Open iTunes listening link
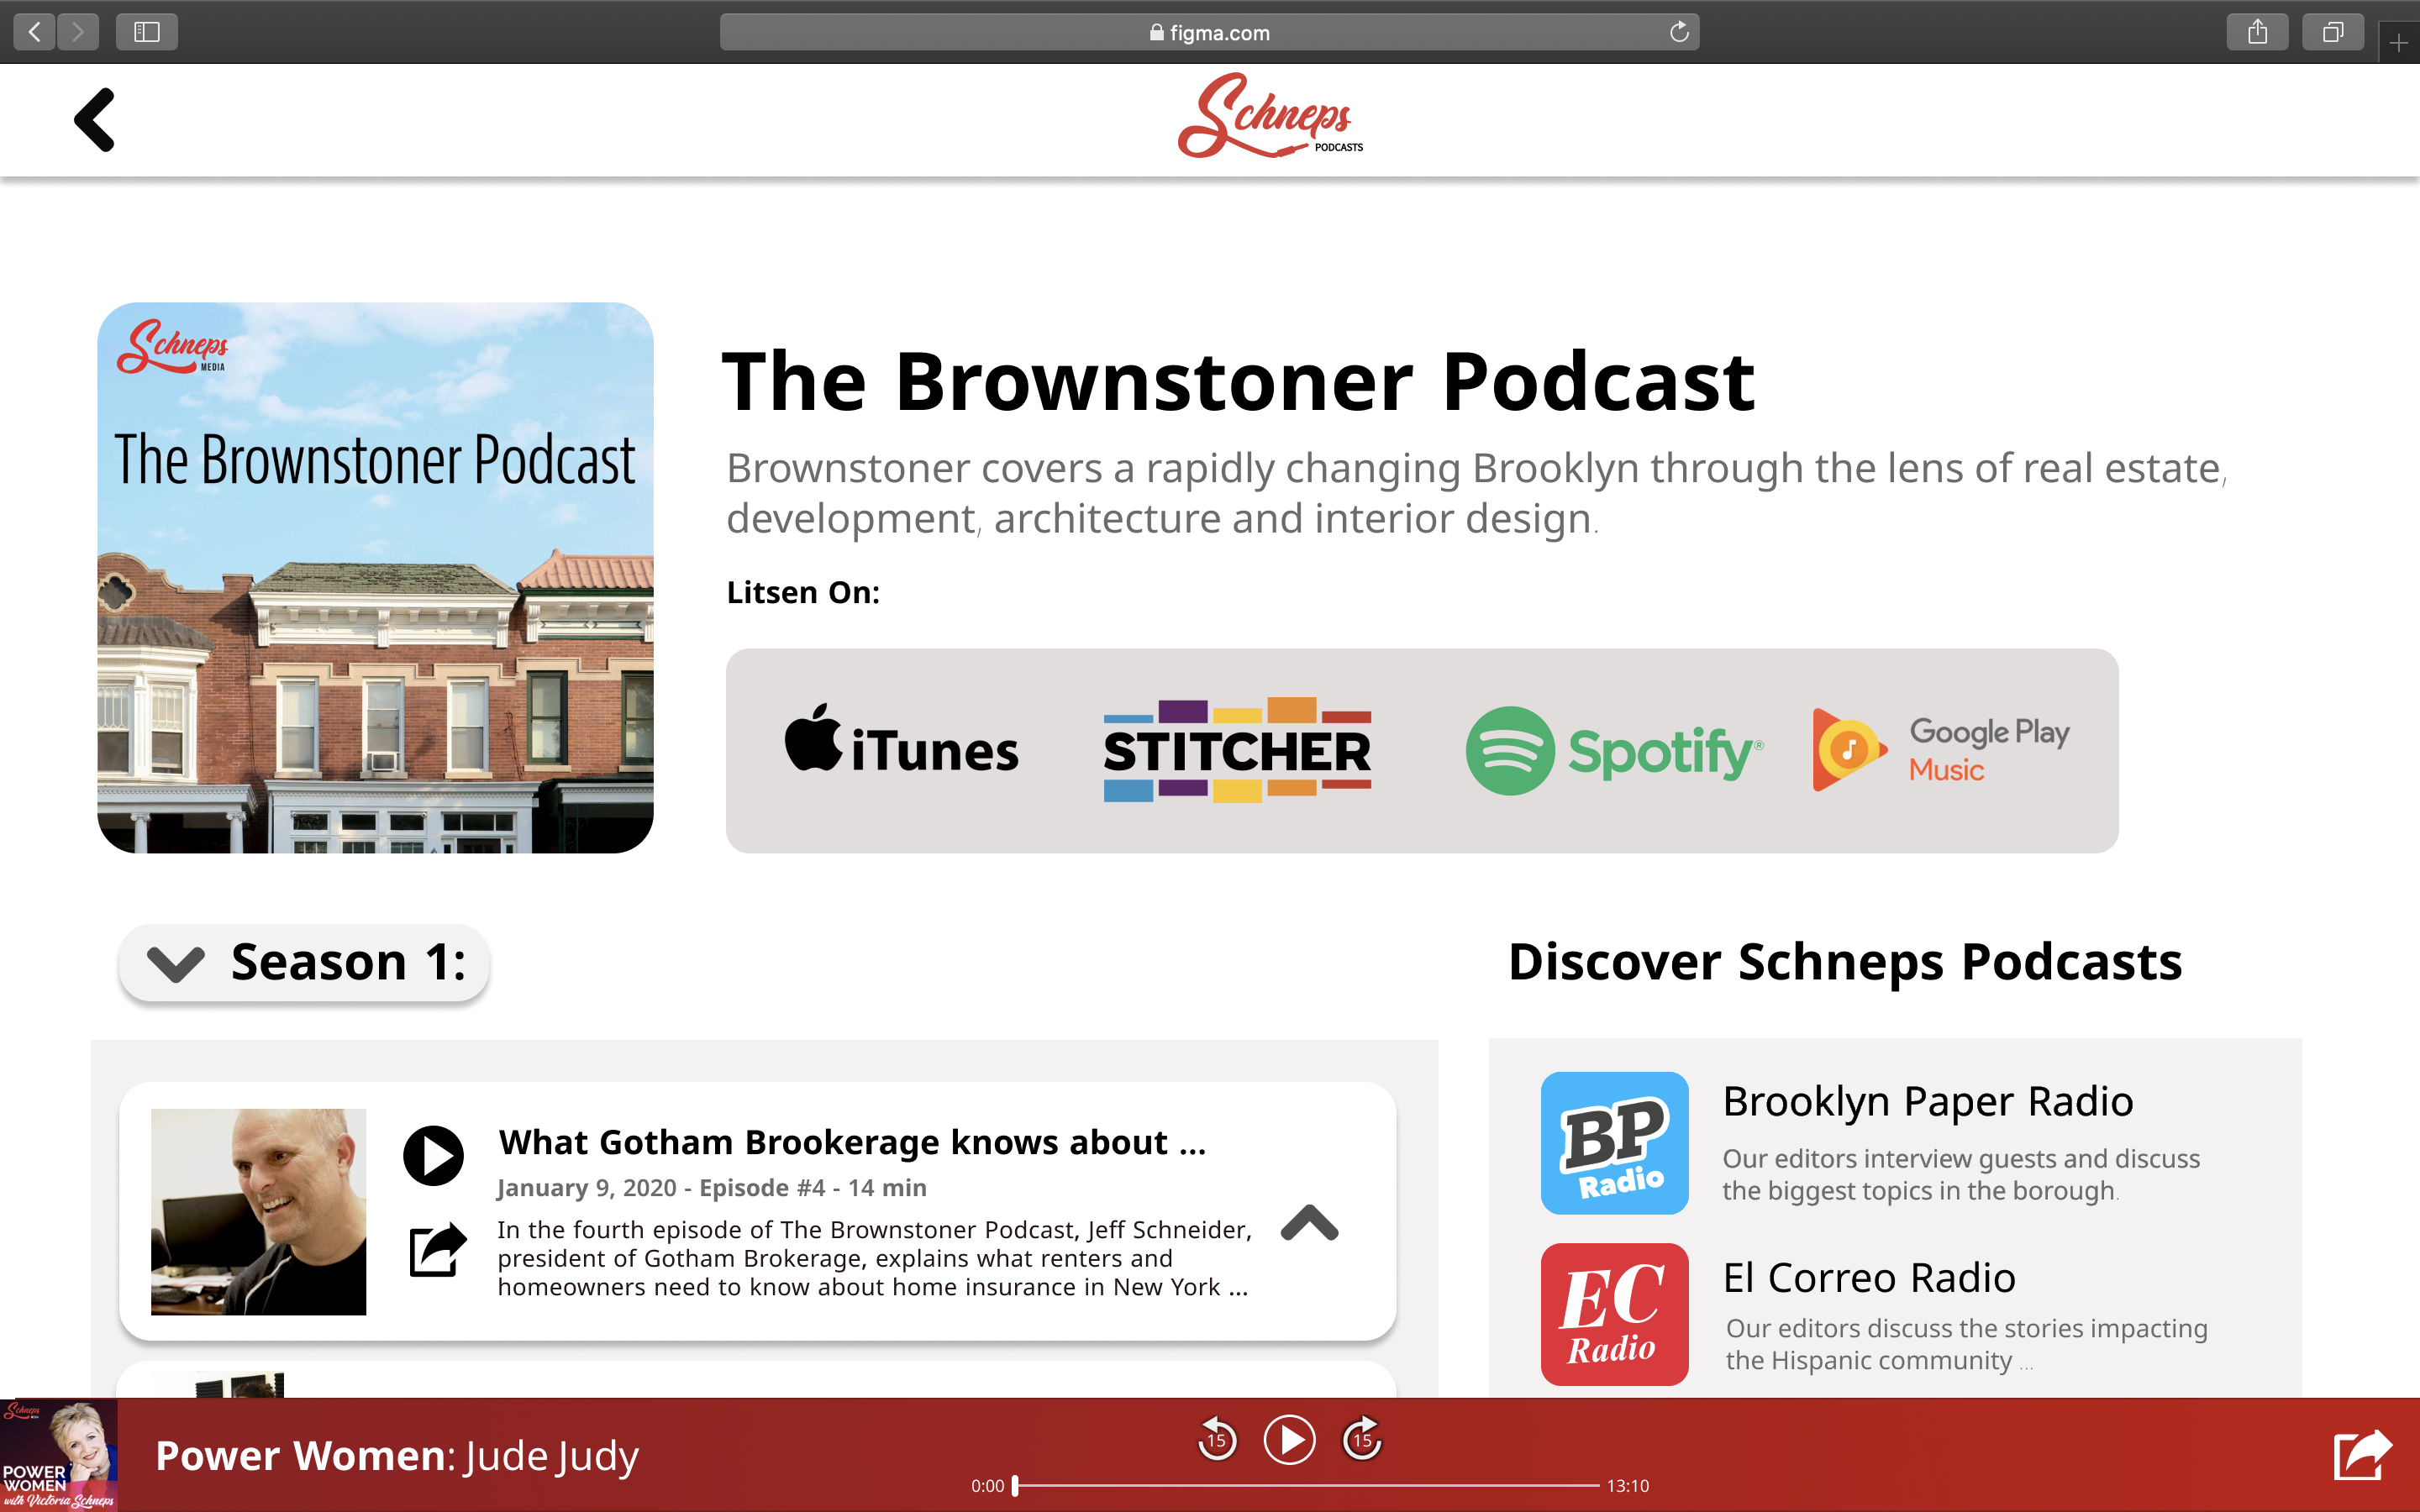2420x1512 pixels. (x=902, y=739)
